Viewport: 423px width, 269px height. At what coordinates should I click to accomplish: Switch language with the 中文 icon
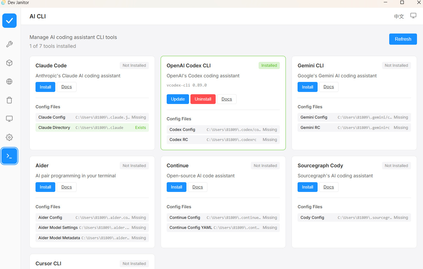pyautogui.click(x=399, y=16)
